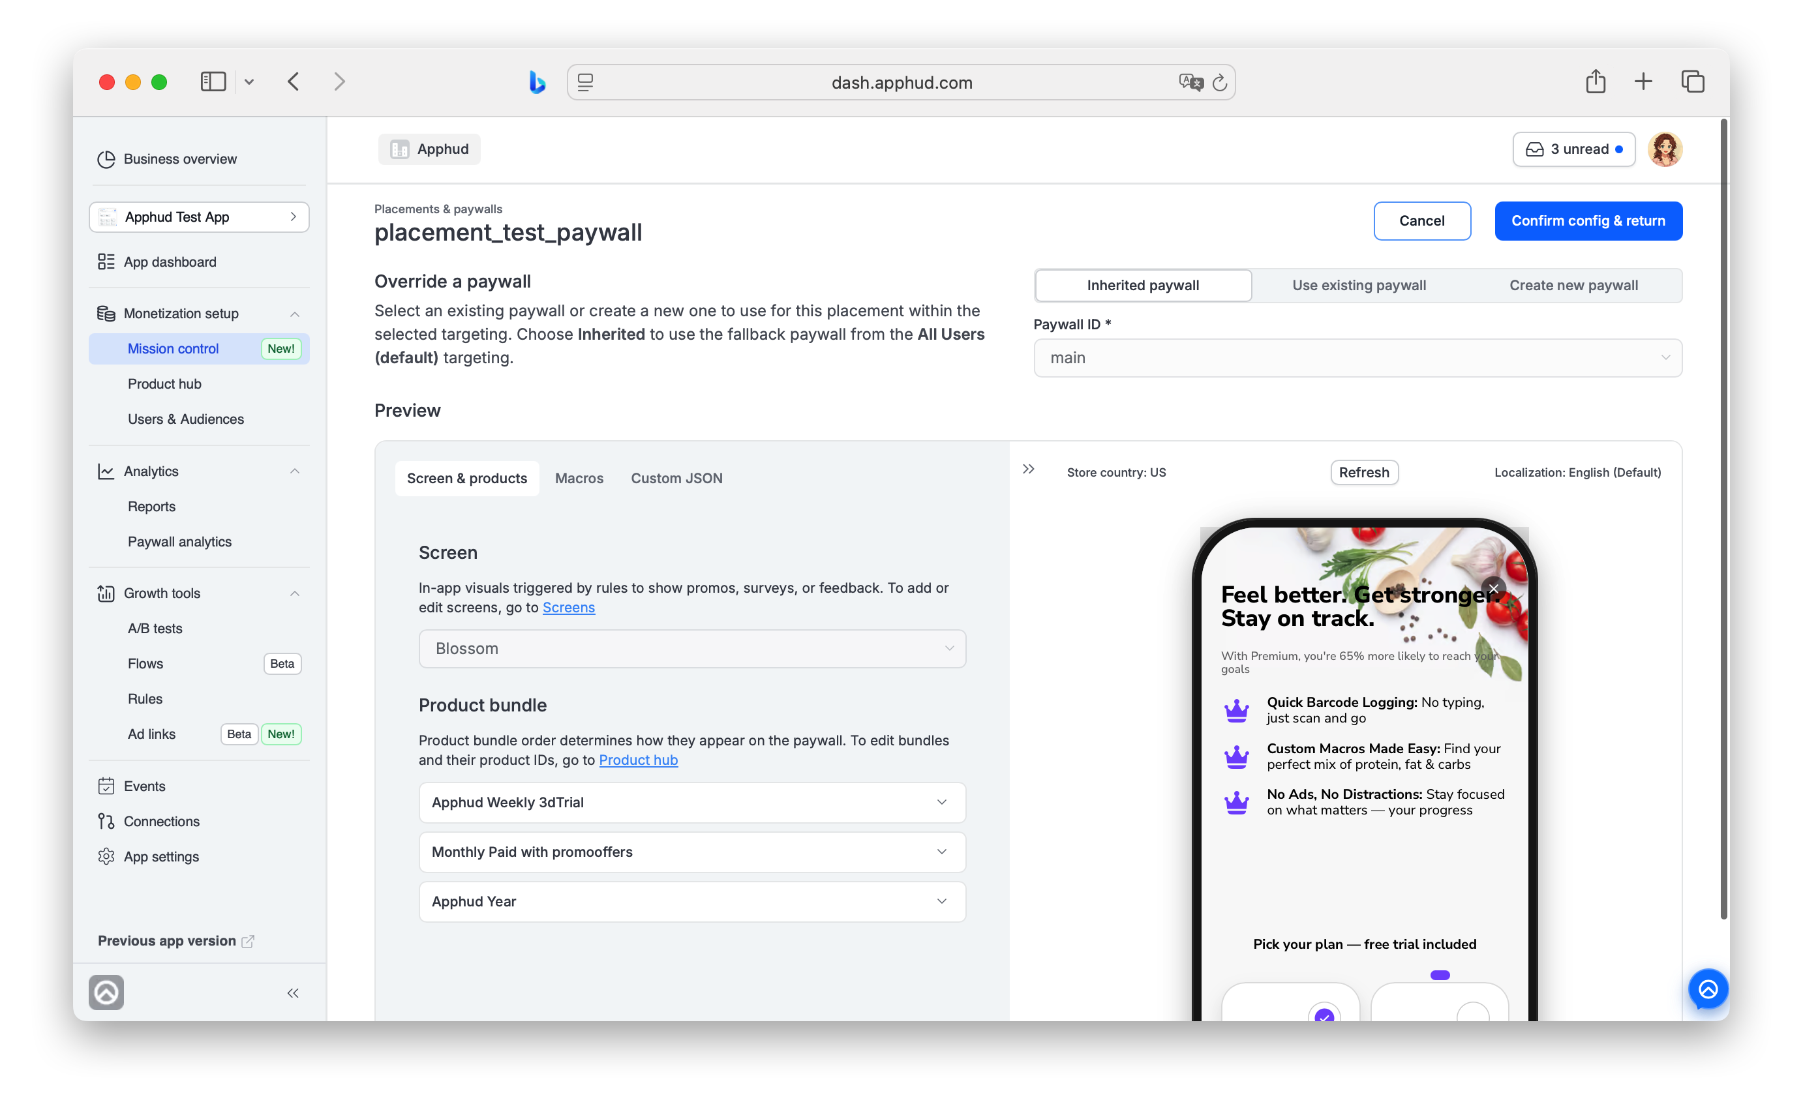Viewport: 1803px width, 1119px height.
Task: Collapse preview settings panel double arrow
Action: pyautogui.click(x=1029, y=470)
